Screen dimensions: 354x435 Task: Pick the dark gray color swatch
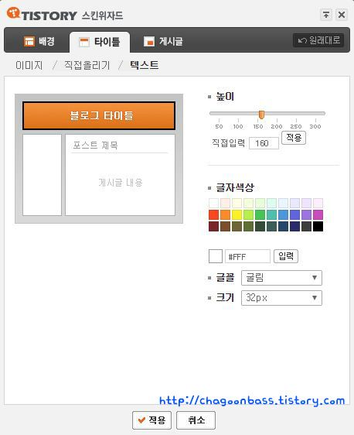tap(306, 226)
